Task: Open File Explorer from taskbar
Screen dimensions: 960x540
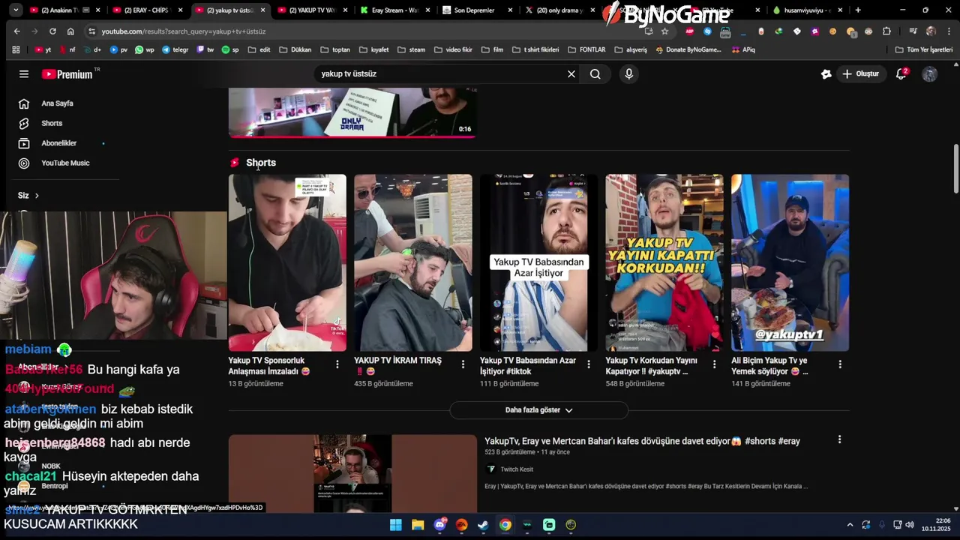Action: click(x=418, y=525)
